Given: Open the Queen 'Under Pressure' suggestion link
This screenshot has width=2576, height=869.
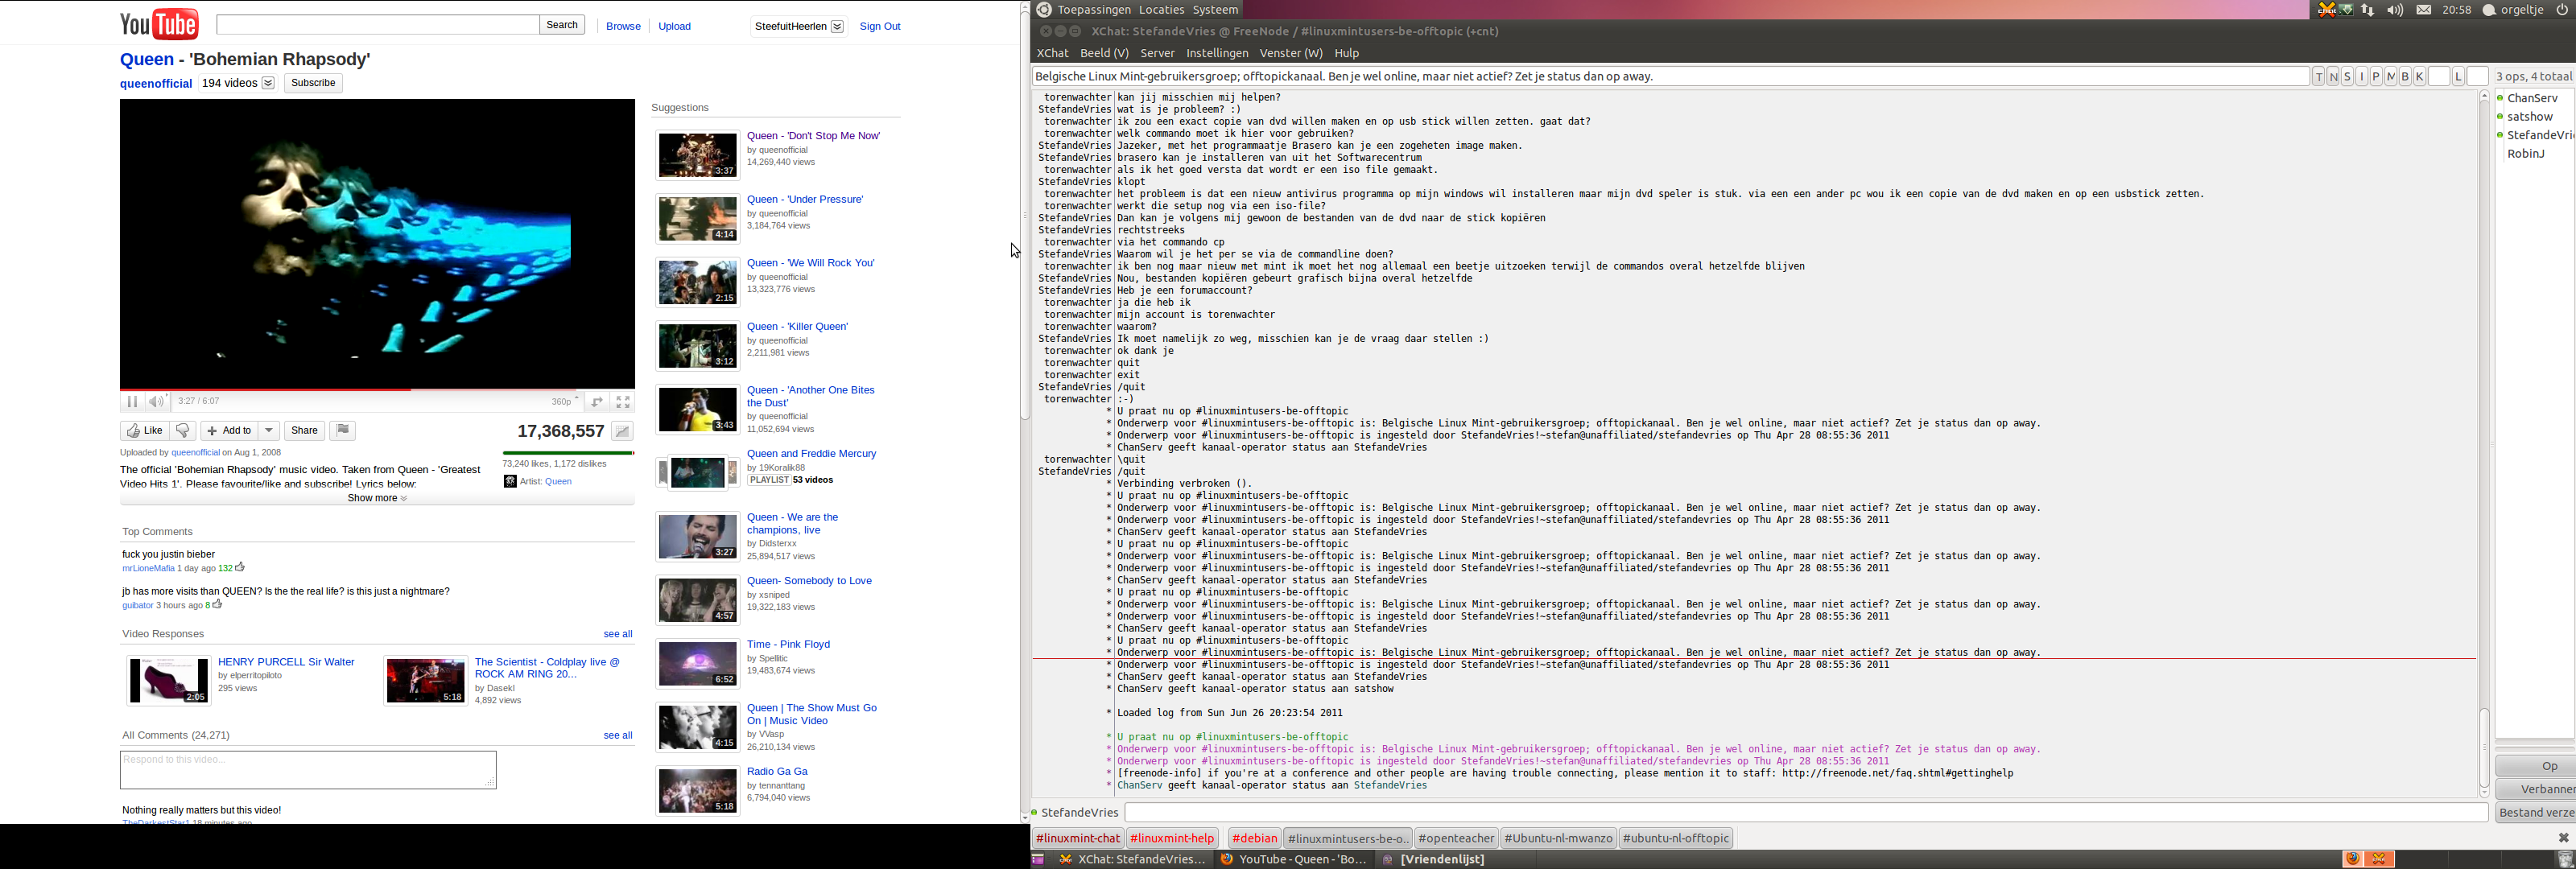Looking at the screenshot, I should (x=805, y=200).
